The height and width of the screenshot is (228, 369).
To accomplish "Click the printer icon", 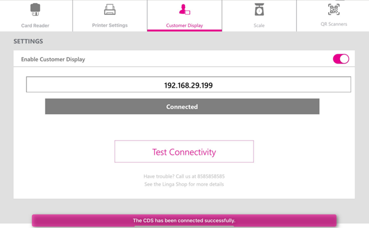I will tap(110, 9).
